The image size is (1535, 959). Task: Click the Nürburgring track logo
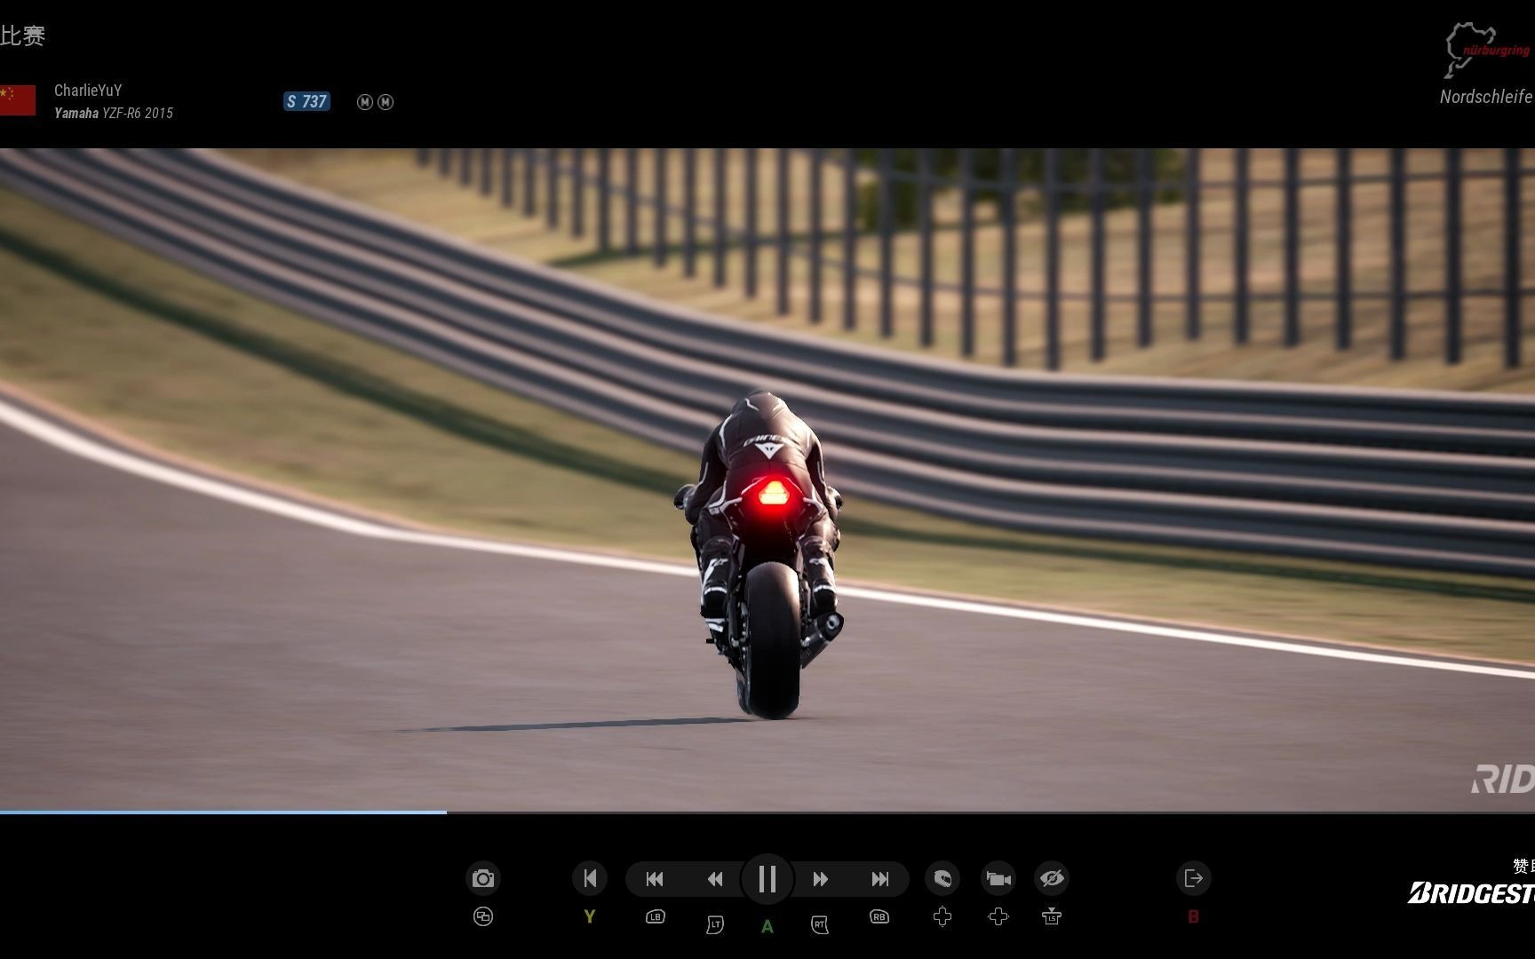1488,49
